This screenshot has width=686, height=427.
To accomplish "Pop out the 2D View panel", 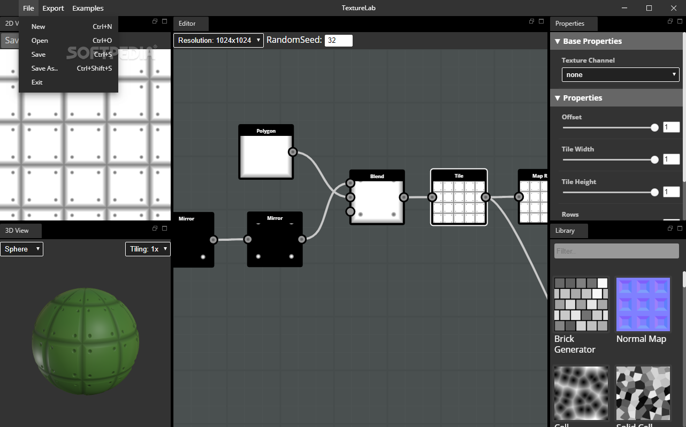I will tap(155, 21).
